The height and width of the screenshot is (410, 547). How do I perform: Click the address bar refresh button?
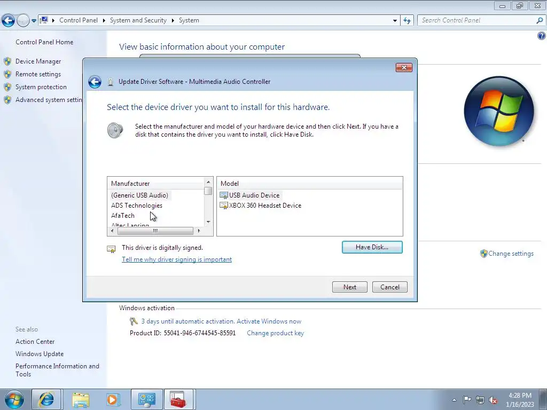click(407, 21)
